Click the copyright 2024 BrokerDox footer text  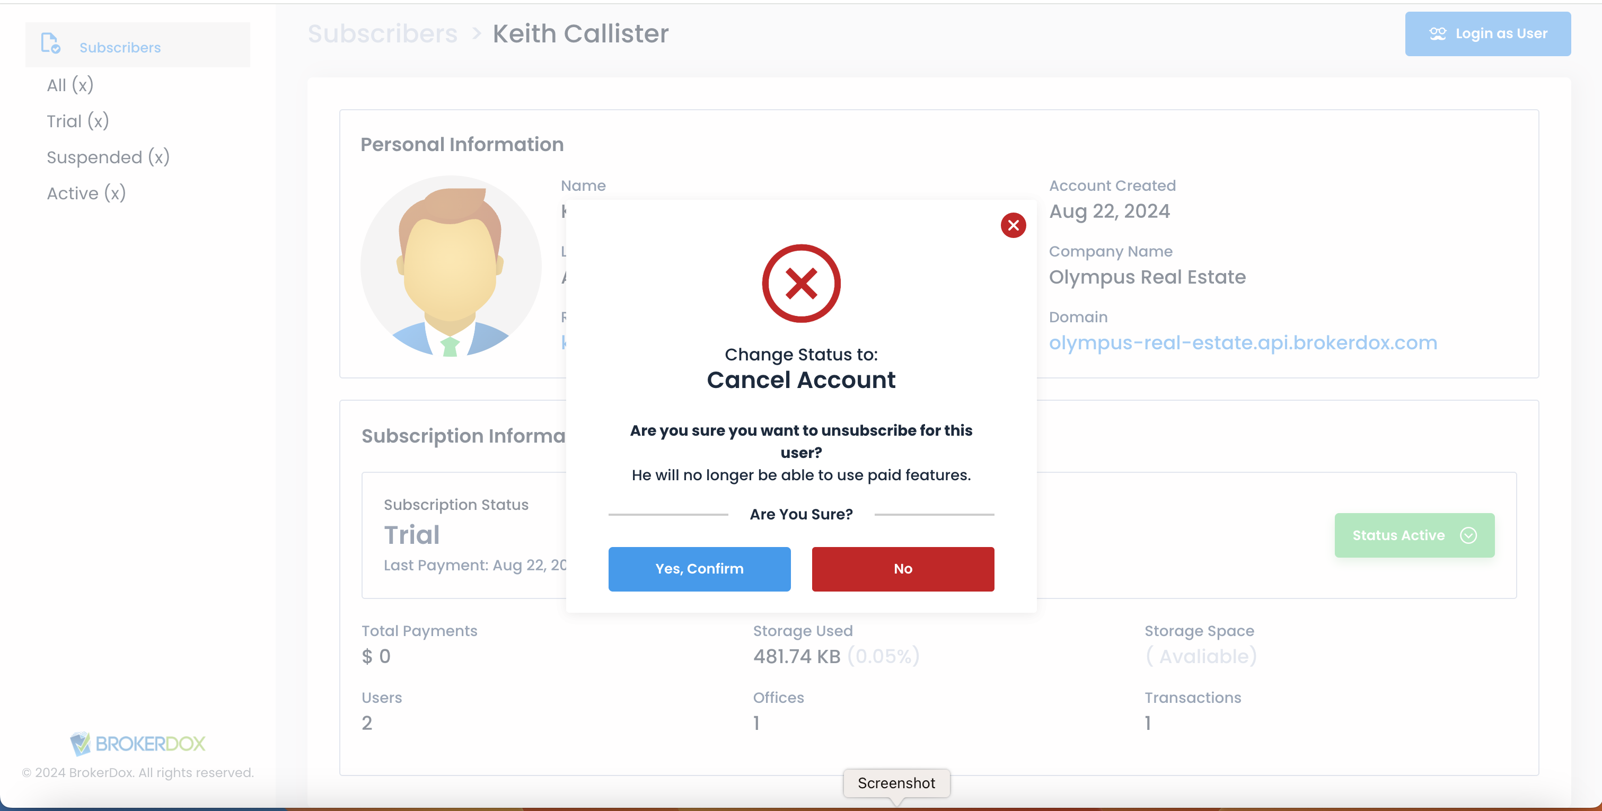click(137, 772)
